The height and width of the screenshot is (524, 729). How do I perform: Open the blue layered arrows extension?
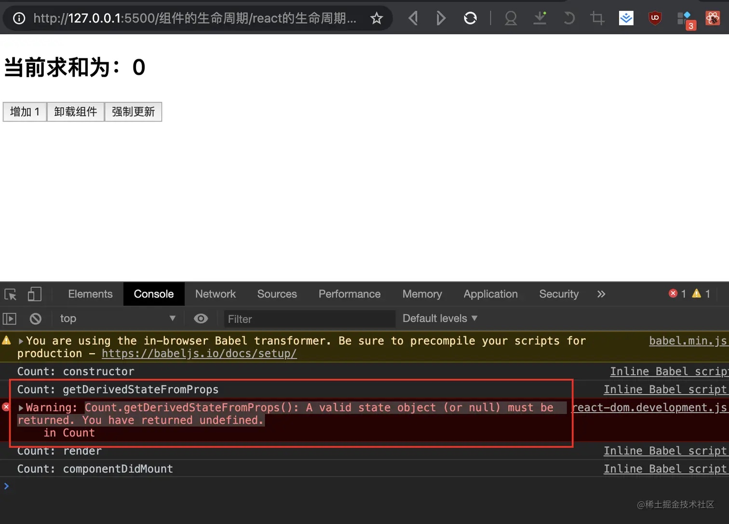pyautogui.click(x=626, y=18)
